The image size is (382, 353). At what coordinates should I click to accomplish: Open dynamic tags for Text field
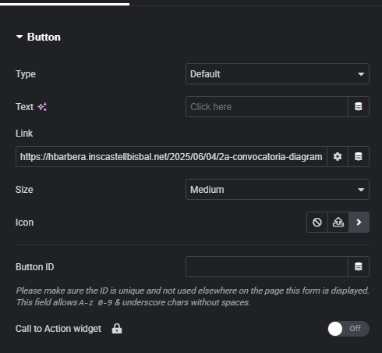click(x=359, y=107)
